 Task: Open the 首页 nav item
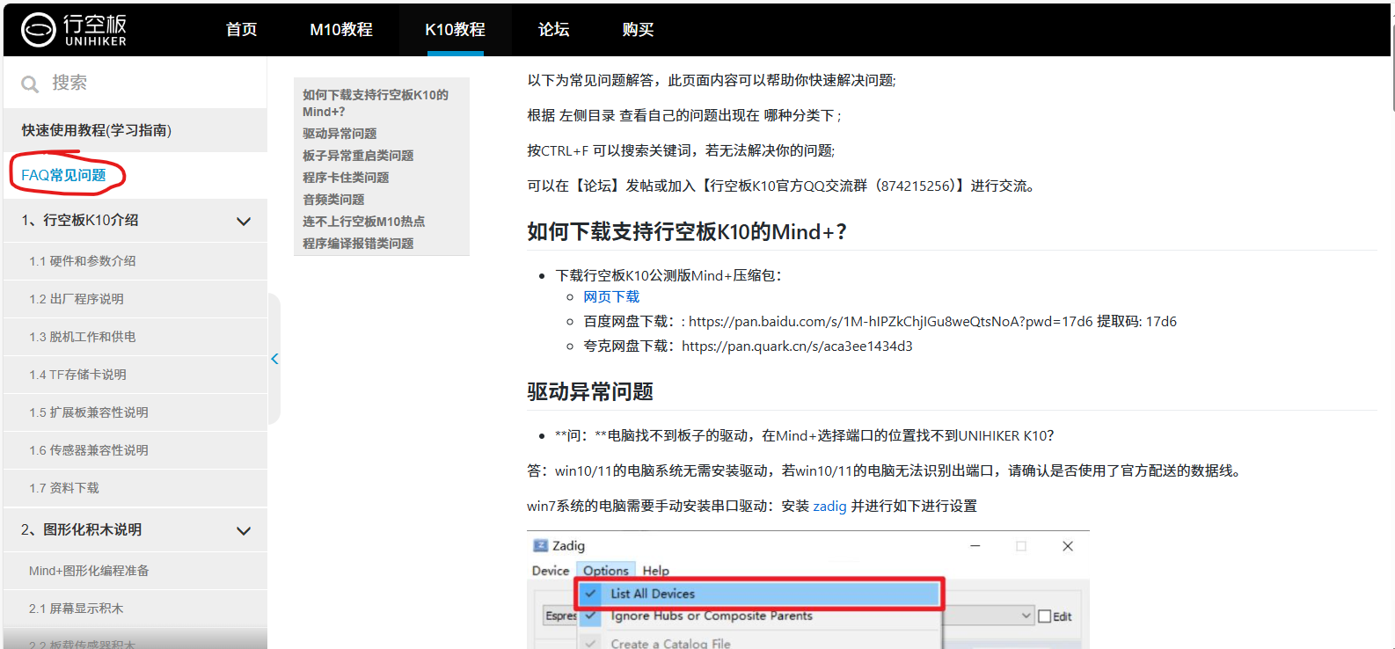(x=241, y=30)
